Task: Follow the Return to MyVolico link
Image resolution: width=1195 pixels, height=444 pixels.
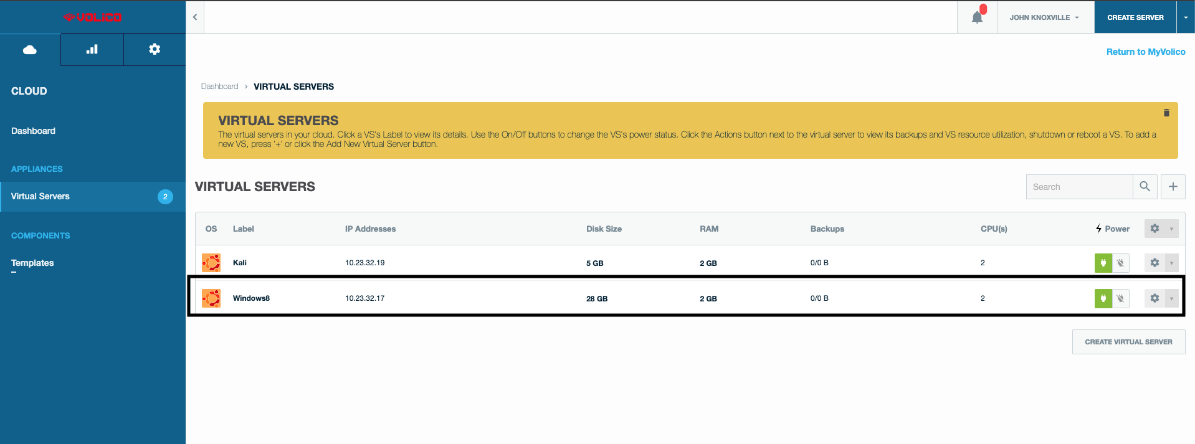Action: 1145,52
